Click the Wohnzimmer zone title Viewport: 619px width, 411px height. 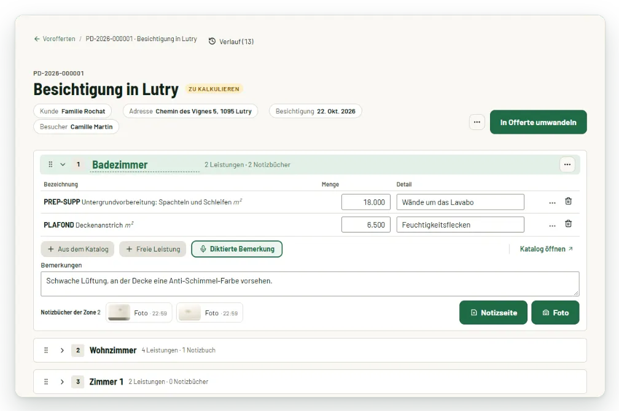pyautogui.click(x=113, y=350)
